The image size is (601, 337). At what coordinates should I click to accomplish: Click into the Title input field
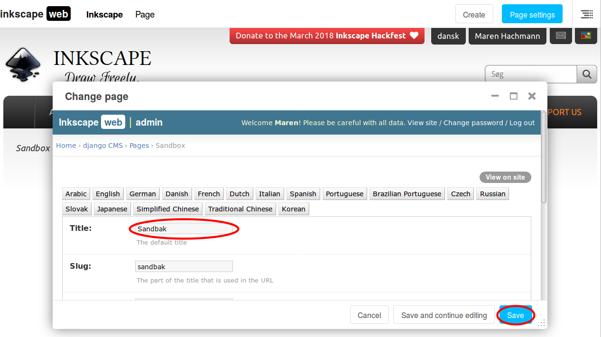(x=184, y=229)
